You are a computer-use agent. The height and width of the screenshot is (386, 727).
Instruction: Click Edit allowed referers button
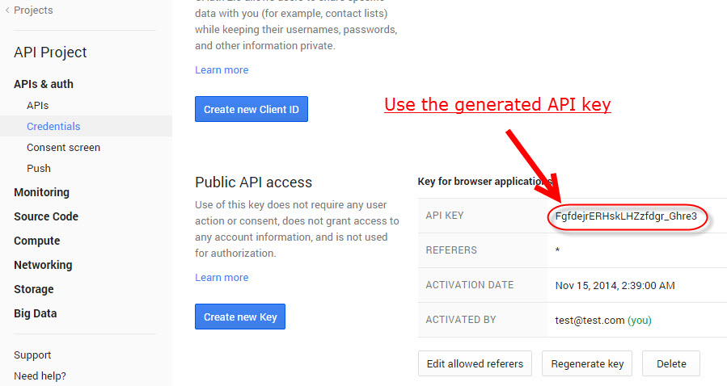(x=475, y=363)
